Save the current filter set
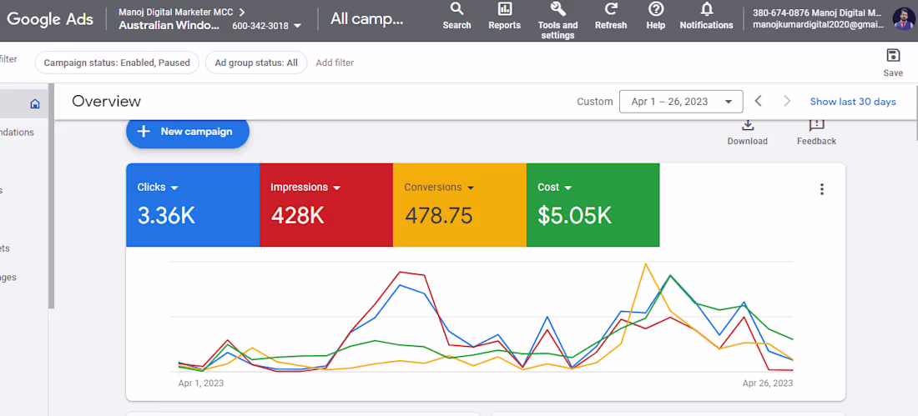This screenshot has width=918, height=416. 893,62
